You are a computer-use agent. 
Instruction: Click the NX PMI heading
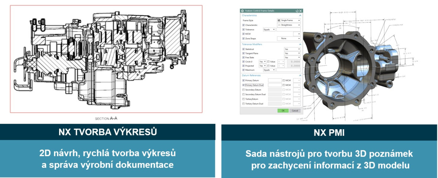329,132
